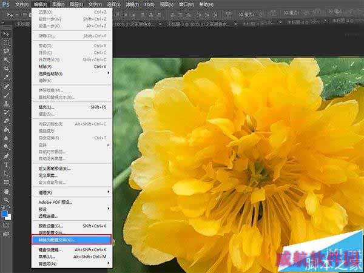Select the Dodge tool
Screen dimensions: 364x273
(x=6, y=147)
